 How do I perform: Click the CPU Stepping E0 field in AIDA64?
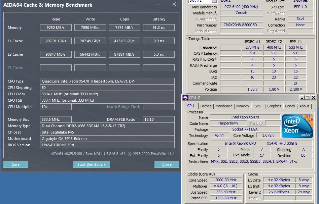[x=107, y=88]
